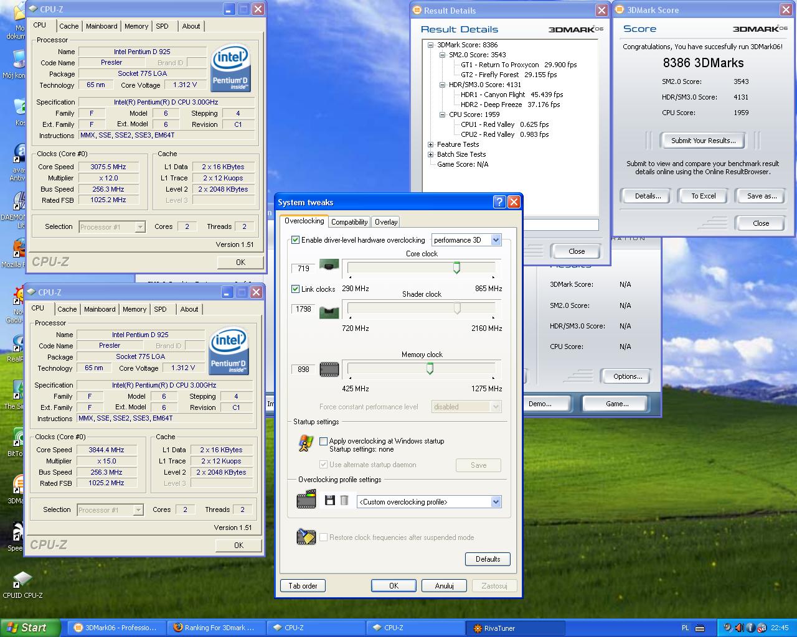Toggle Restore clock frequencies after suspended mode
This screenshot has height=637, width=797.
click(323, 537)
